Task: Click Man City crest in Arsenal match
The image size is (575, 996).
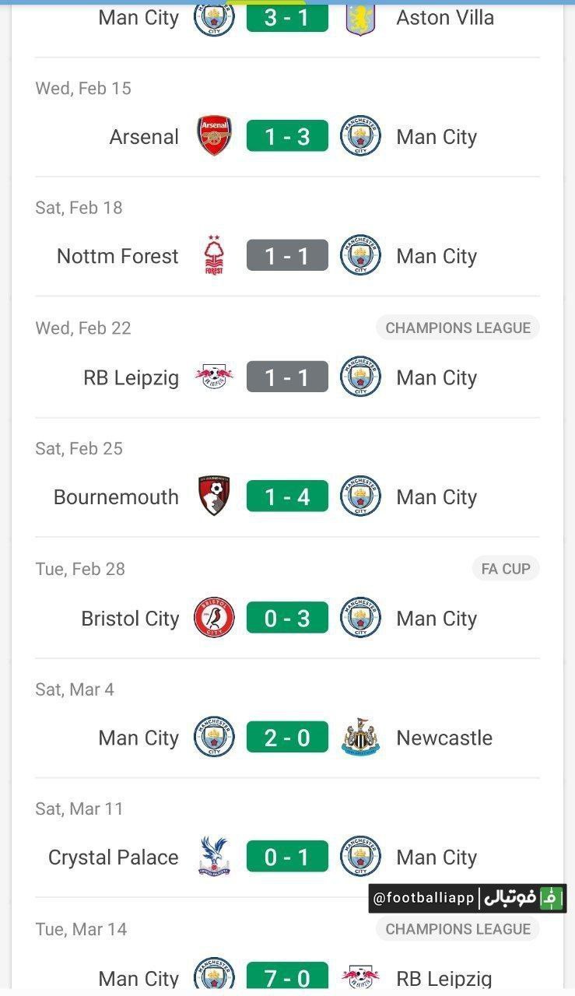Action: click(x=360, y=136)
